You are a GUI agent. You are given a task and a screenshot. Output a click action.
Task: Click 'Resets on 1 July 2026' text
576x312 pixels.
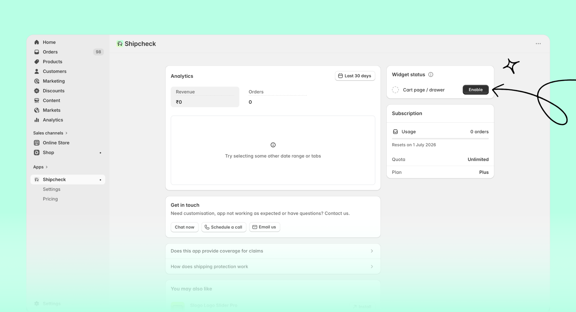click(x=414, y=145)
